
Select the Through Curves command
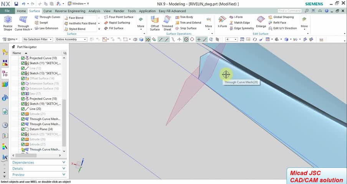tap(47, 17)
